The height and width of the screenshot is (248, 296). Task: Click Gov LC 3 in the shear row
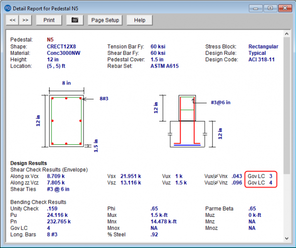pyautogui.click(x=260, y=176)
